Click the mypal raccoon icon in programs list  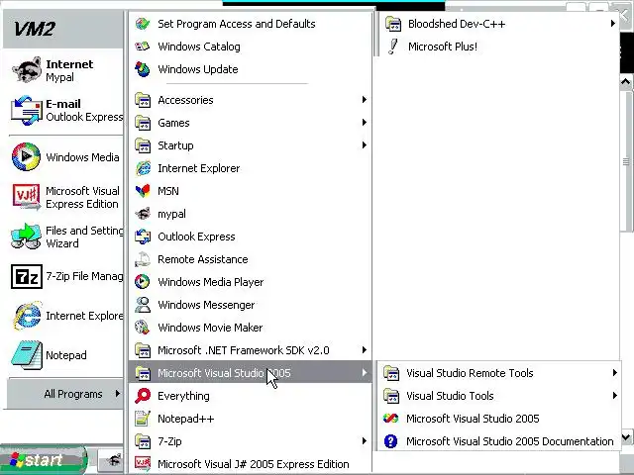(x=143, y=214)
